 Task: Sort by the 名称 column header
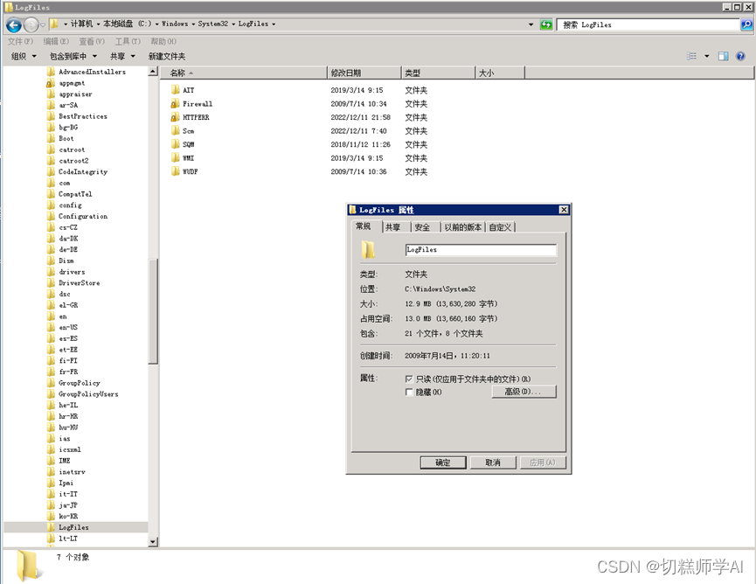(x=243, y=73)
